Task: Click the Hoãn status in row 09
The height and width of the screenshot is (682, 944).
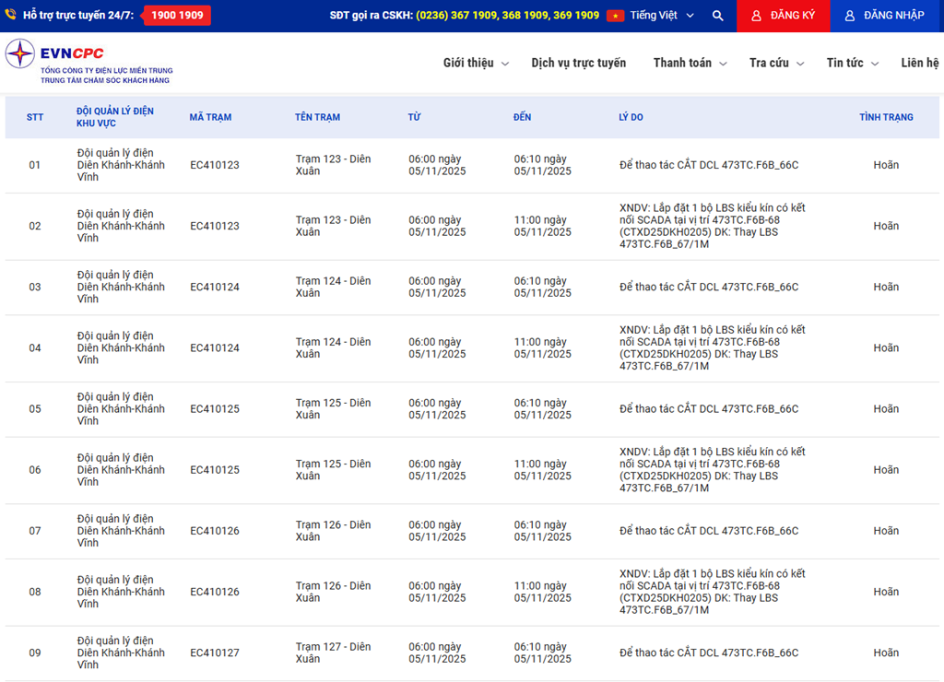Action: 886,653
